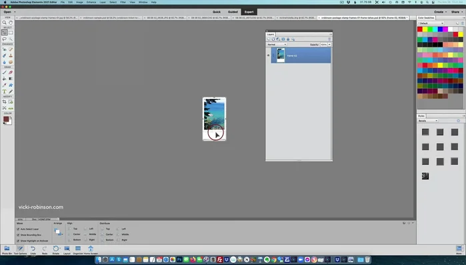Choose Align Center option
466x265 pixels.
pyautogui.click(x=74, y=234)
